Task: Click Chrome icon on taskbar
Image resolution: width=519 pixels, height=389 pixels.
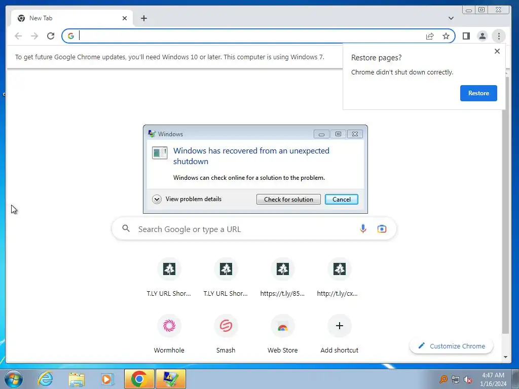Action: 139,379
